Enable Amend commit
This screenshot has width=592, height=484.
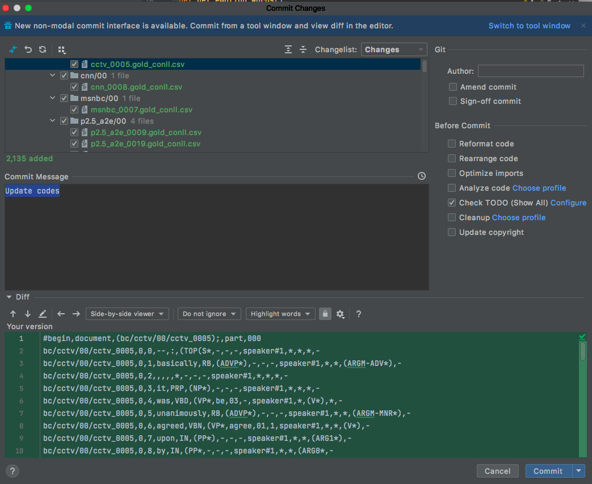(452, 87)
